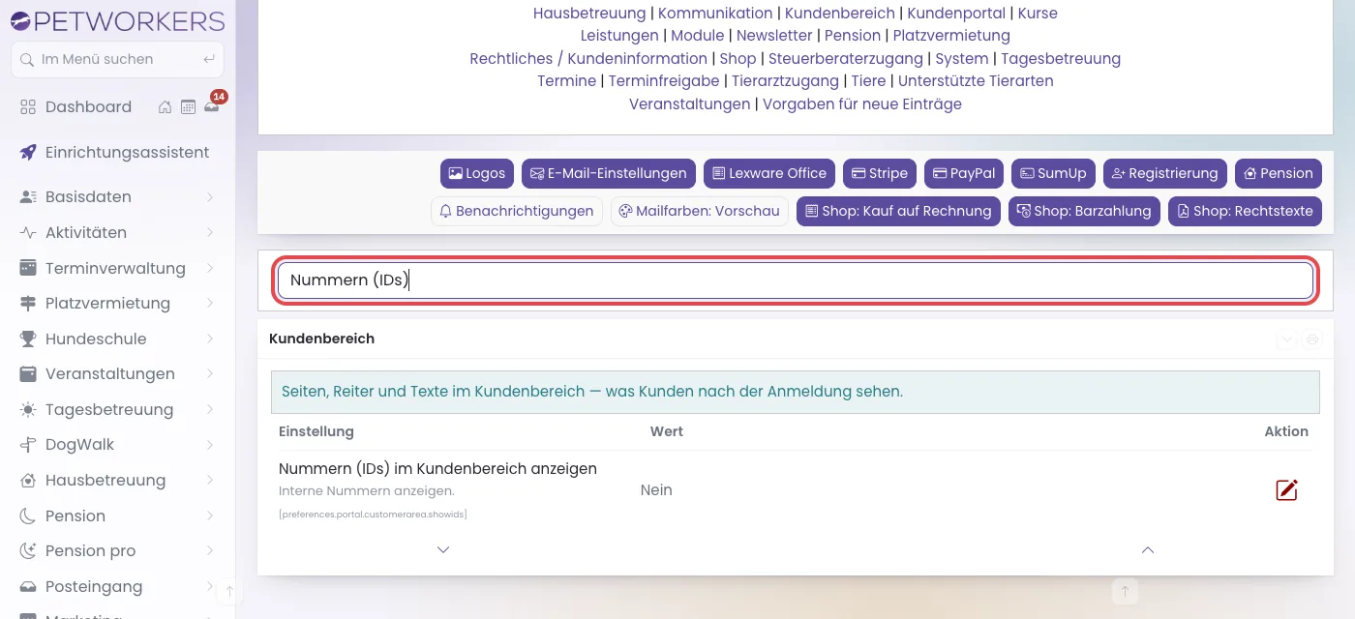Click the down chevron below the settings table
The width and height of the screenshot is (1355, 619).
(x=443, y=549)
